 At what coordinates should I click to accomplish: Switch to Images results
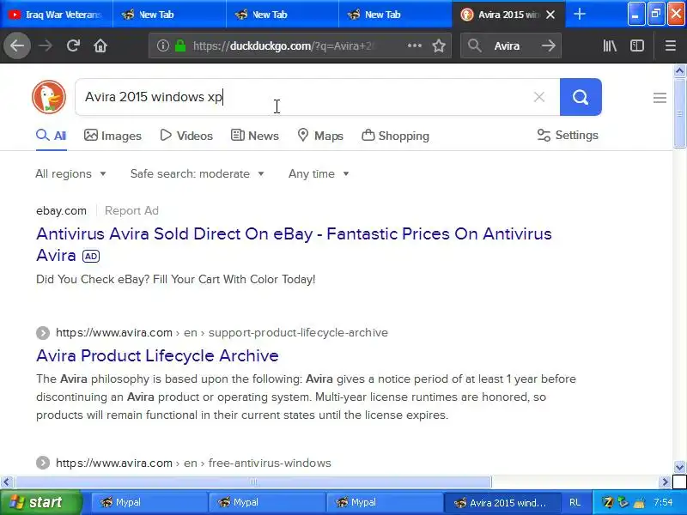112,136
